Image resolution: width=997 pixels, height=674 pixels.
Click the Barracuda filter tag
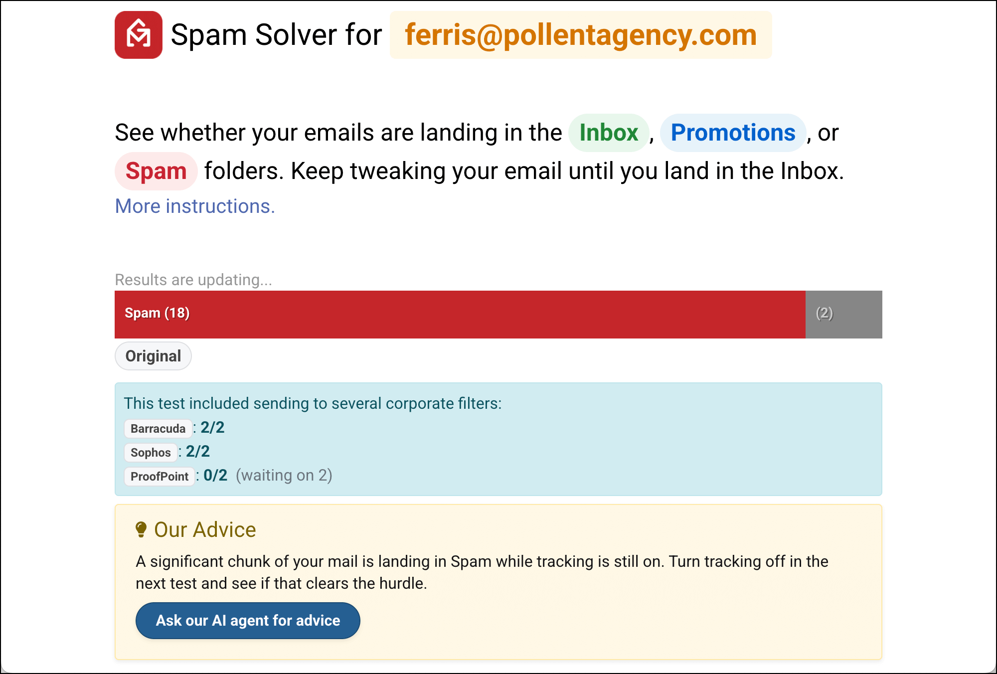[158, 428]
